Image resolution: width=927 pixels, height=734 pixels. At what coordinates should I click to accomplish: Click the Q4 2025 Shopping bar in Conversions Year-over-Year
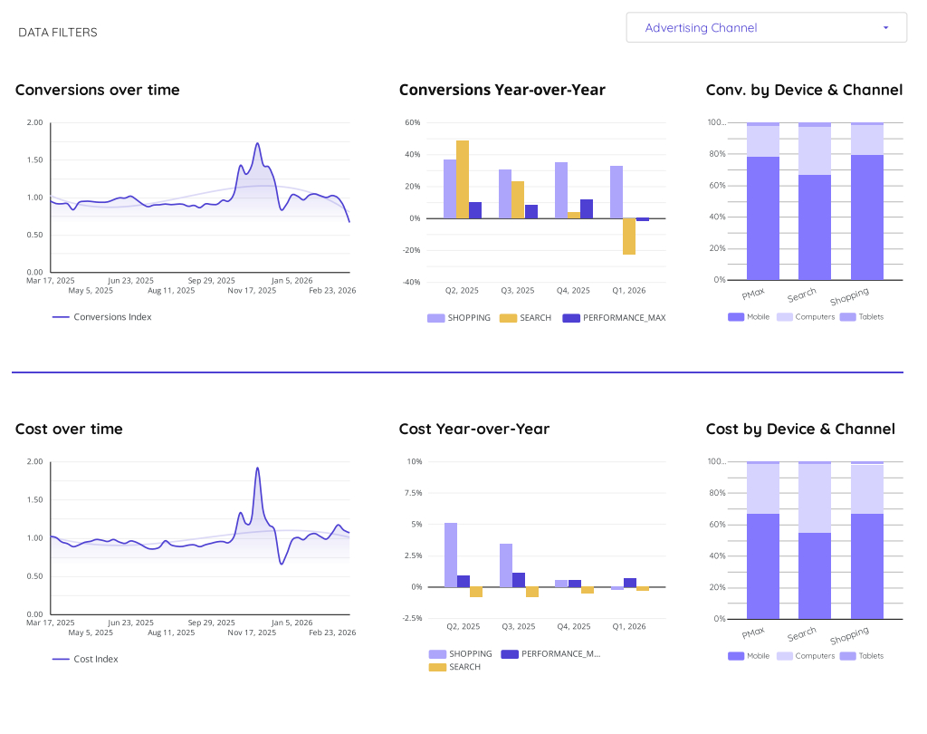click(561, 190)
